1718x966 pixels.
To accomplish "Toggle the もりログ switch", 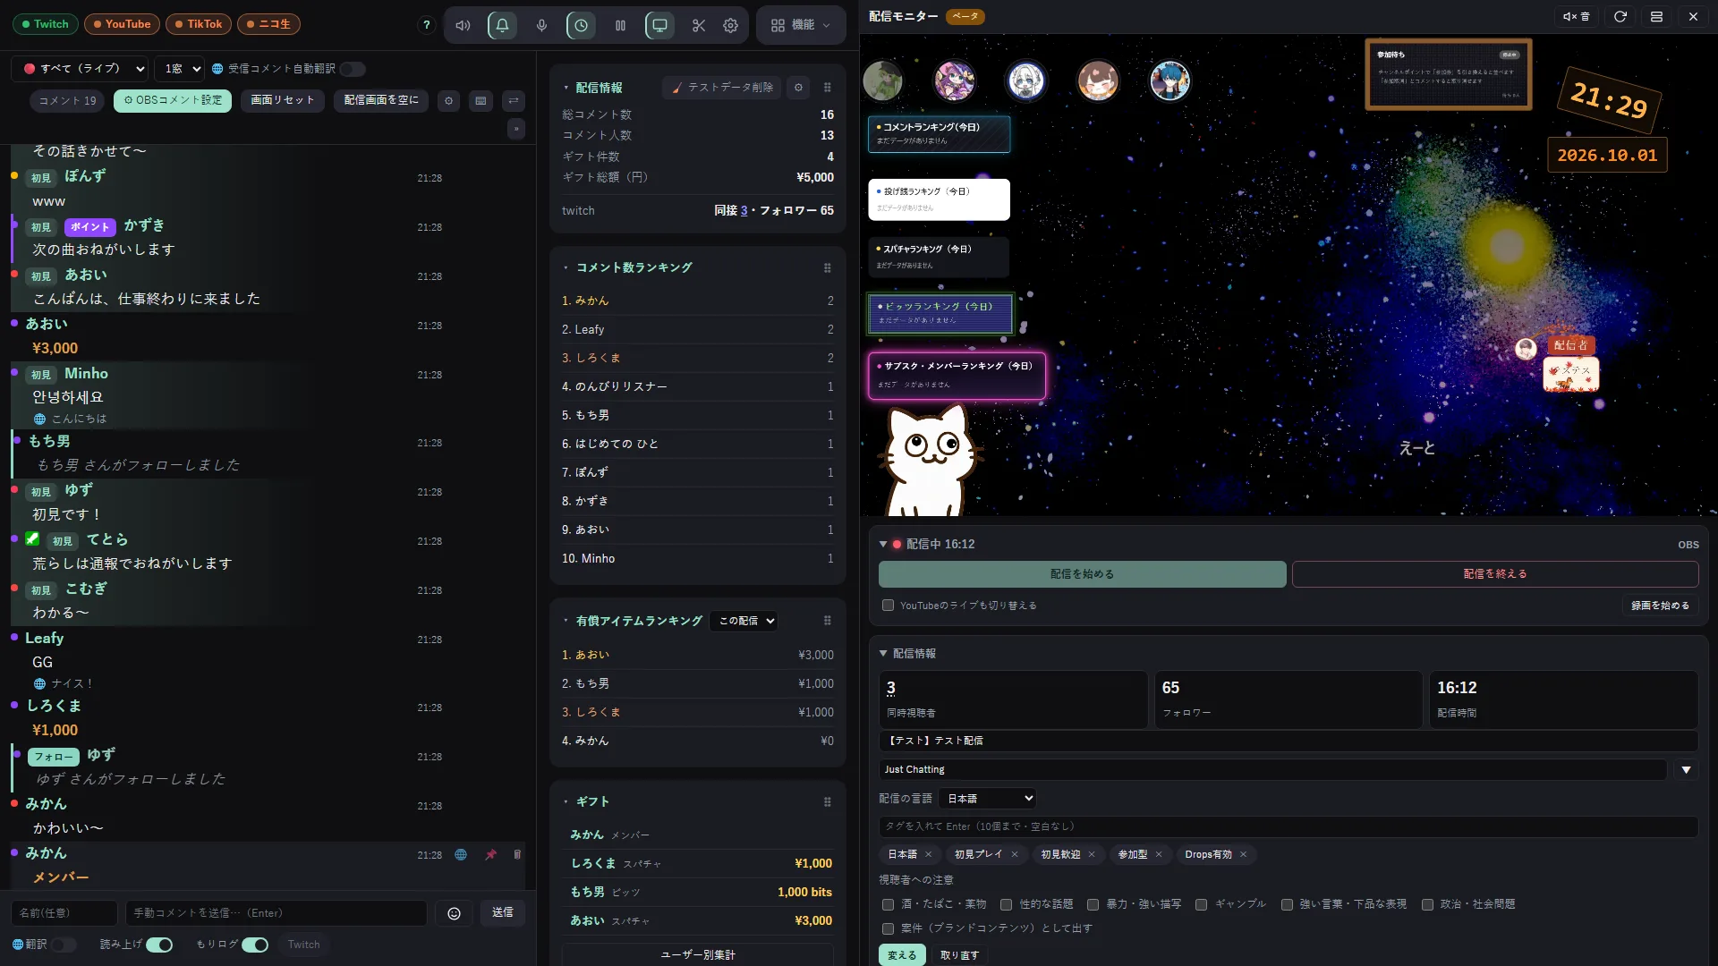I will pos(255,945).
